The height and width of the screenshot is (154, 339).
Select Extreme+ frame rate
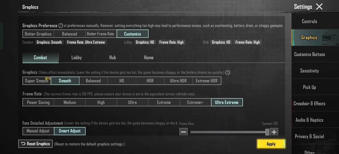[195, 102]
